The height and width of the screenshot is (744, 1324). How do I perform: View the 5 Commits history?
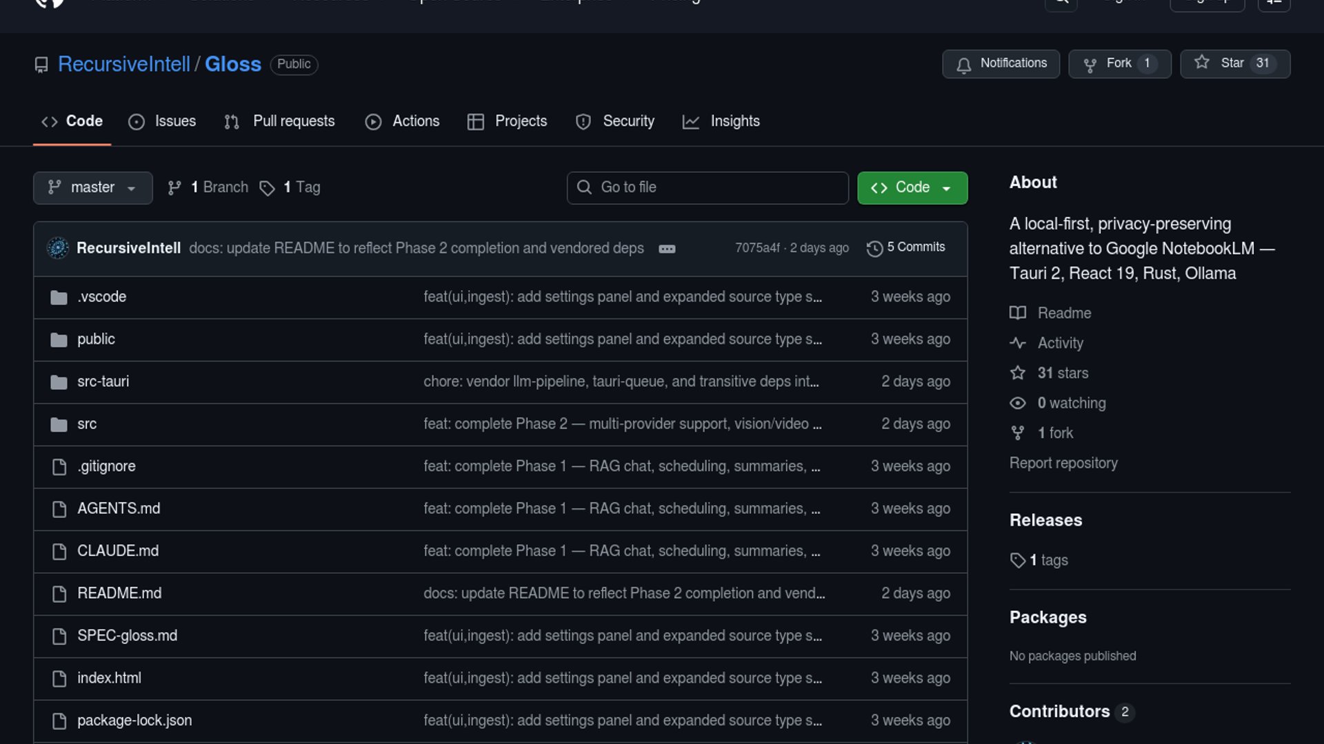point(906,247)
